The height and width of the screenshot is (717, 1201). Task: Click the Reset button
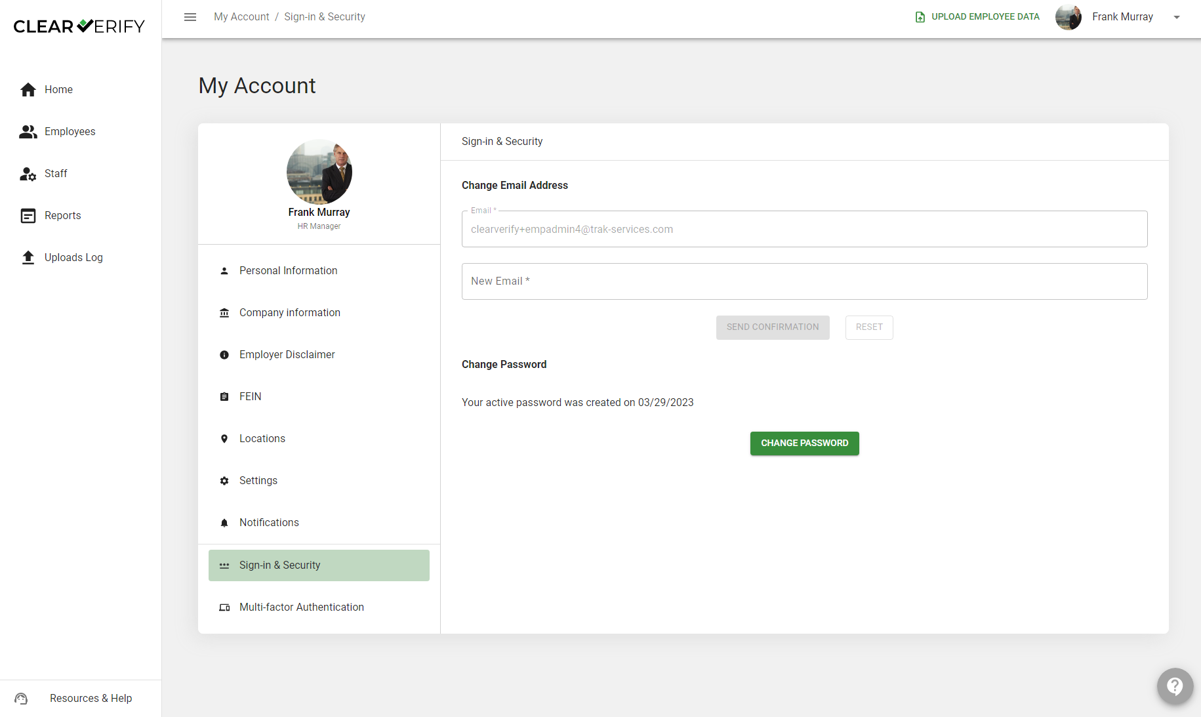tap(869, 327)
